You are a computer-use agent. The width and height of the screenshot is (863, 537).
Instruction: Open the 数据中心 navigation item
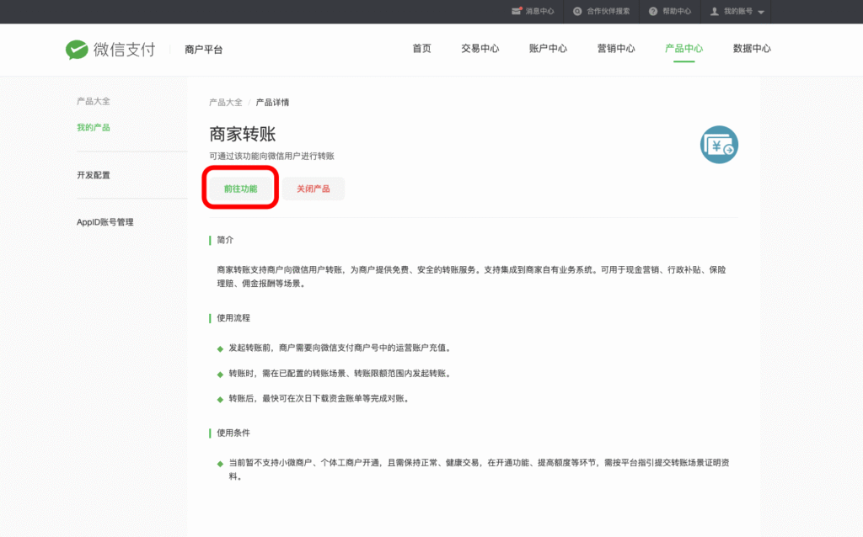tap(751, 49)
